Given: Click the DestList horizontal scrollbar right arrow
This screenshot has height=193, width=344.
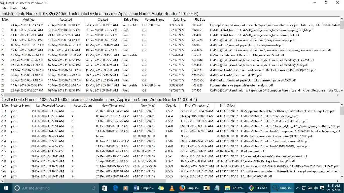Looking at the screenshot, I should coord(338,181).
